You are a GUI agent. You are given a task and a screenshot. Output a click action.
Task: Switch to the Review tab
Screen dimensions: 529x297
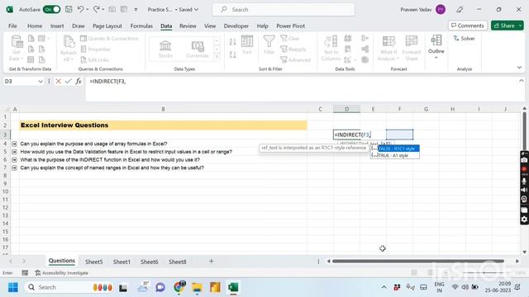coord(188,26)
